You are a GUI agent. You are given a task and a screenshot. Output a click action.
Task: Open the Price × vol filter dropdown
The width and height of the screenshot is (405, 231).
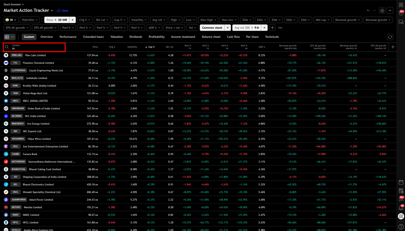175,28
